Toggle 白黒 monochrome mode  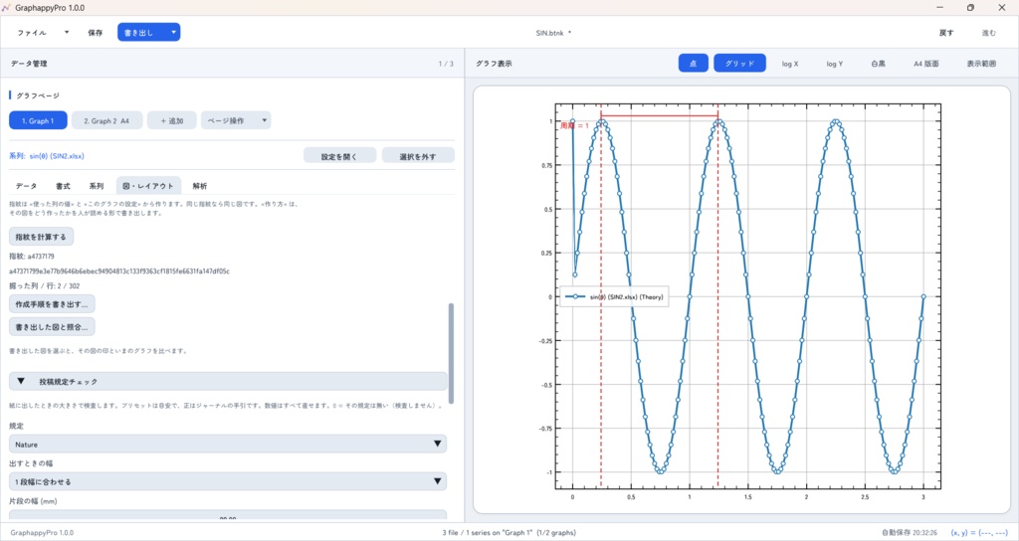pos(879,64)
